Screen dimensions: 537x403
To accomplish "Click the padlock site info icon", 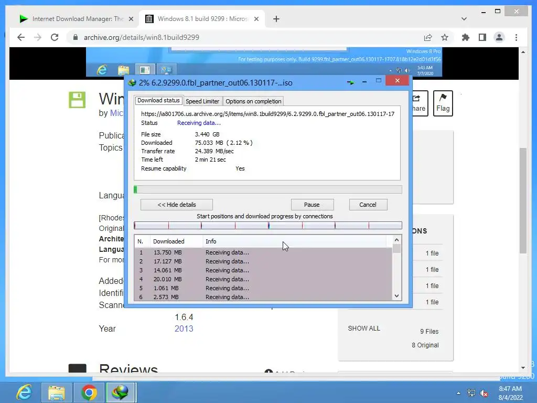I will pyautogui.click(x=76, y=37).
